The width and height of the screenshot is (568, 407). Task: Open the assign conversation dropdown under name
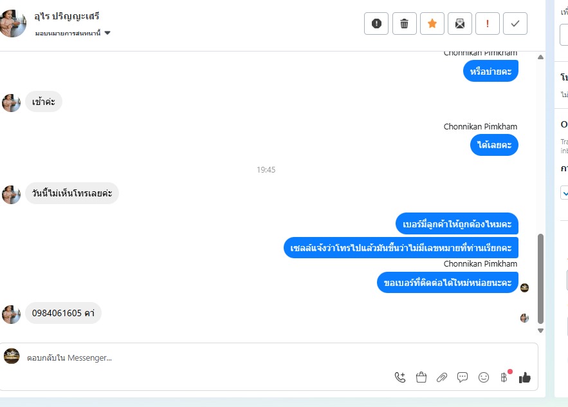[73, 33]
